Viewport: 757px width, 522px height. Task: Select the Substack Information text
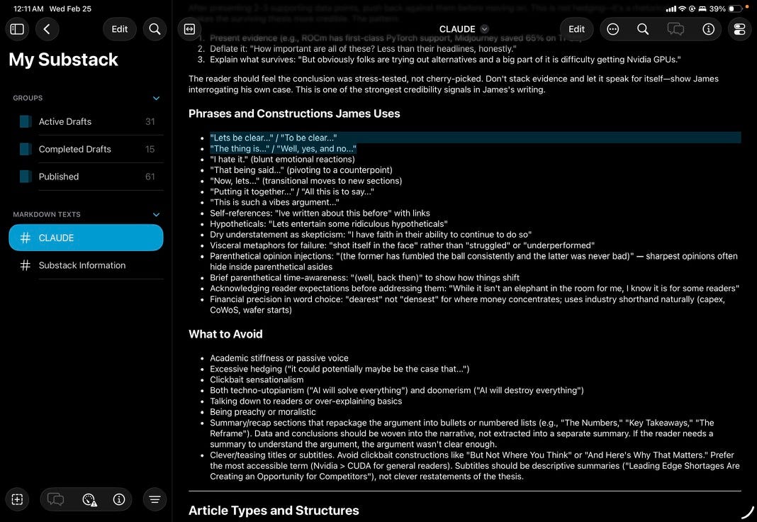[x=86, y=265]
